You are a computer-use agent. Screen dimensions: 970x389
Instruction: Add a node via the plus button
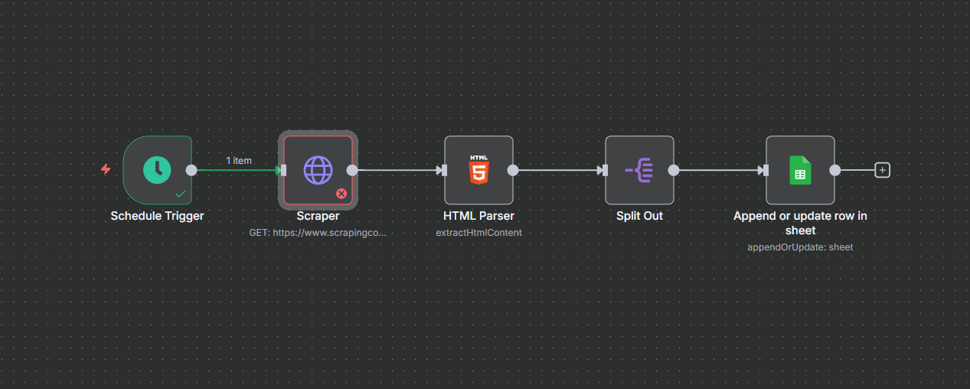point(882,170)
